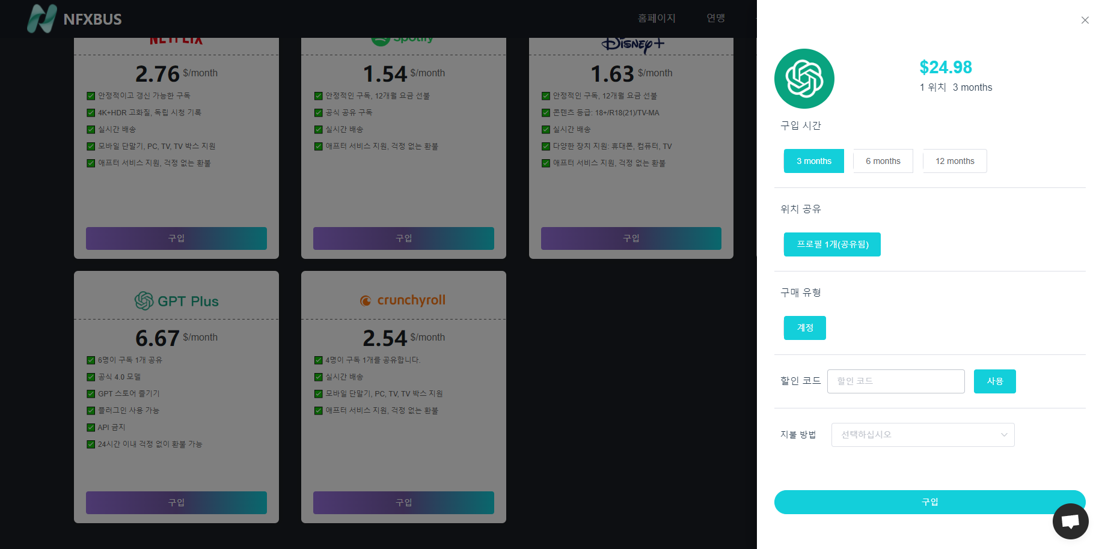Click the 6.67 $/month price
The width and height of the screenshot is (1096, 549).
[x=176, y=338]
